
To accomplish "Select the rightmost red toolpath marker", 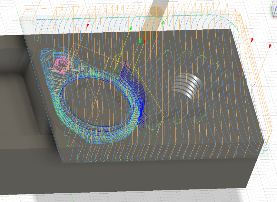I will [x=270, y=46].
